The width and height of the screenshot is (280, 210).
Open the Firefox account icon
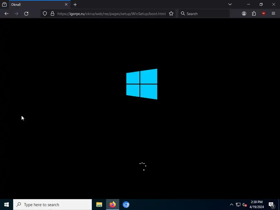244,14
